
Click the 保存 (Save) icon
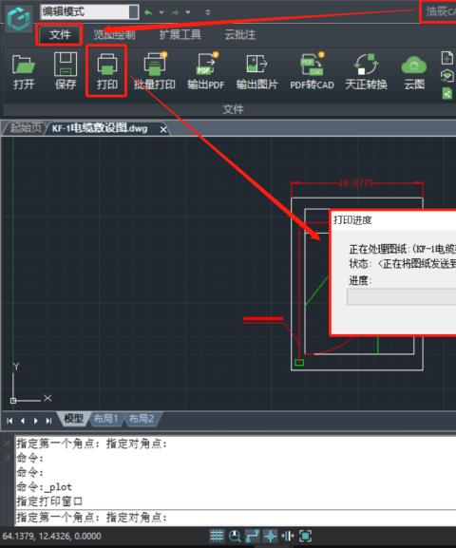(x=66, y=71)
